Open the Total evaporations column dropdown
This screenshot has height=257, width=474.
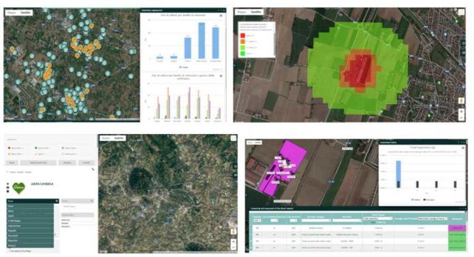(x=378, y=218)
